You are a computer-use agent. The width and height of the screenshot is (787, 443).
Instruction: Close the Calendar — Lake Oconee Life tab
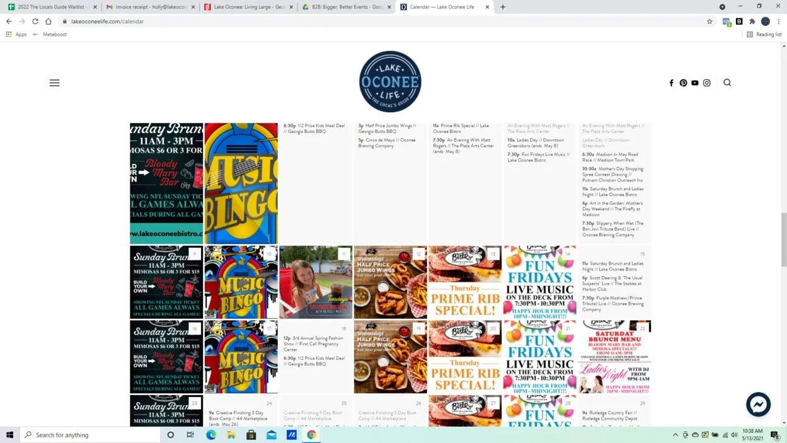point(487,7)
